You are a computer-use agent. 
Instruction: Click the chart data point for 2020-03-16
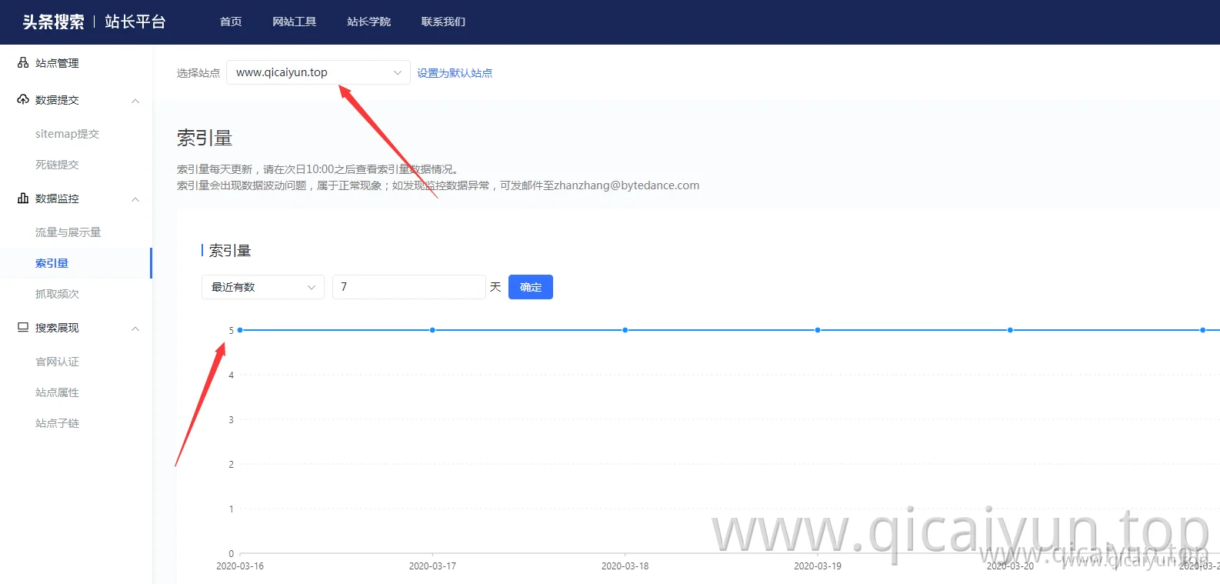click(x=240, y=330)
